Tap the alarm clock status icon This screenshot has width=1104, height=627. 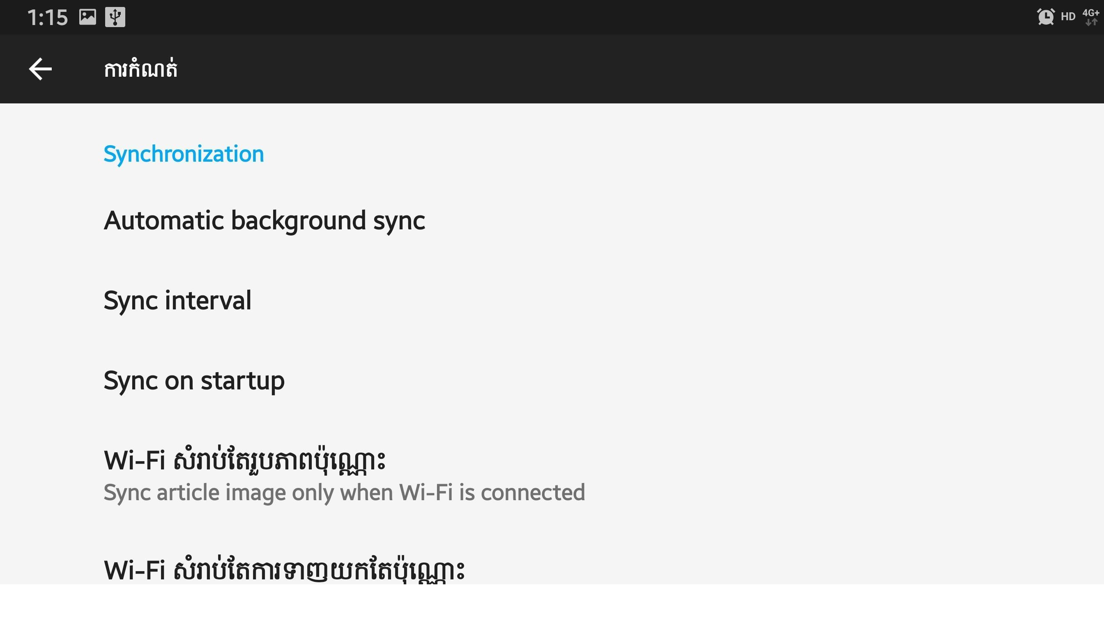pos(1046,17)
